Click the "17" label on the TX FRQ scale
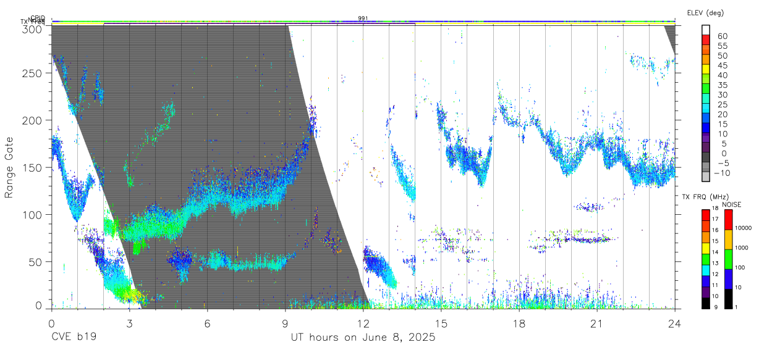 point(716,219)
